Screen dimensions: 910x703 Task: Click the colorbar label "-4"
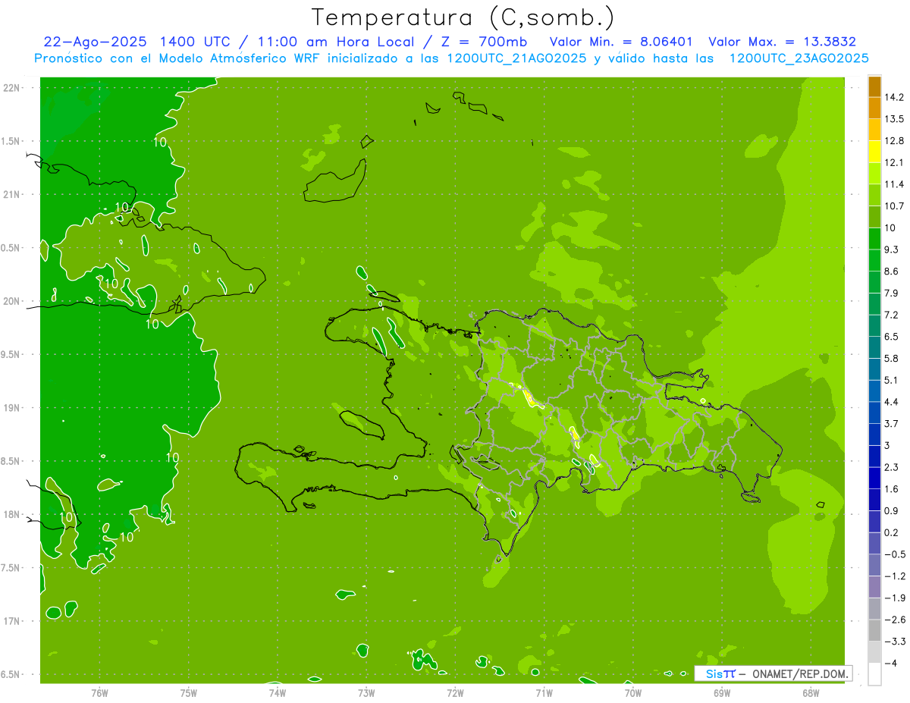pyautogui.click(x=891, y=663)
